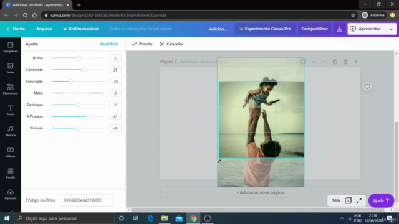Viewport: 399px width, 224px height.
Task: Click the Vinheta slider handle
Action: [x=77, y=128]
